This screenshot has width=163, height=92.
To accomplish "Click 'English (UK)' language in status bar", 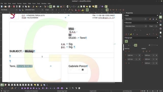I will 93,91.
